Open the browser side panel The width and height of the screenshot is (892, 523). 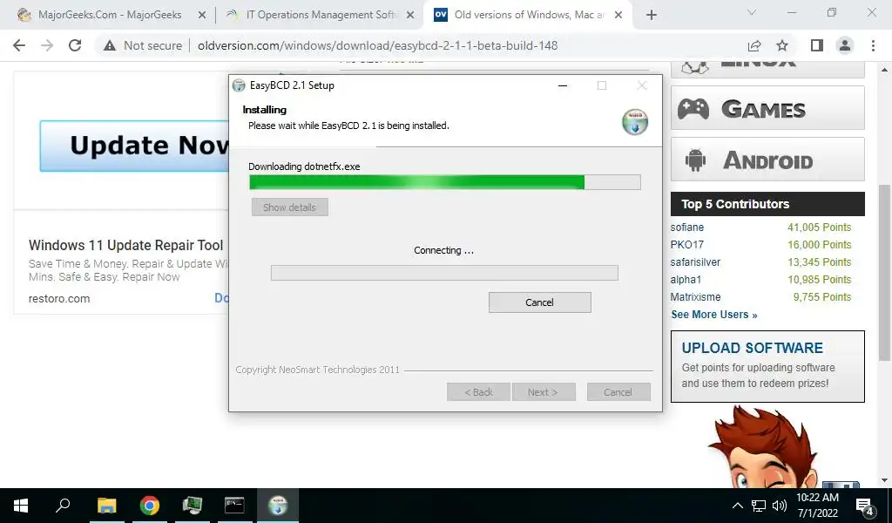(817, 45)
